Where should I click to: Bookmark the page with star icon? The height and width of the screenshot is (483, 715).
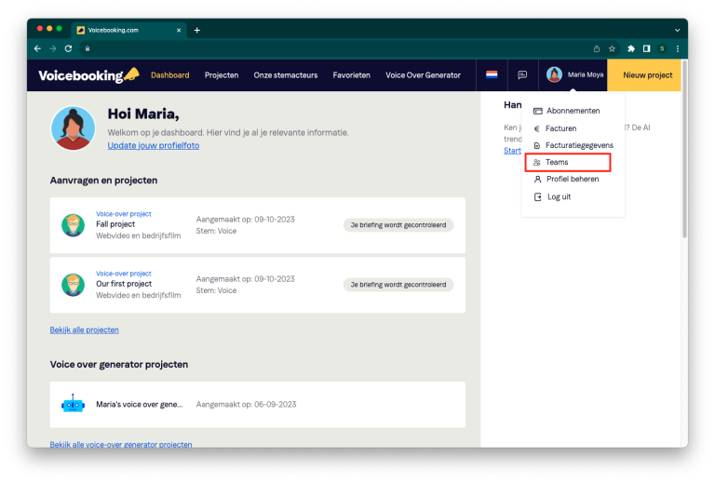coord(612,48)
